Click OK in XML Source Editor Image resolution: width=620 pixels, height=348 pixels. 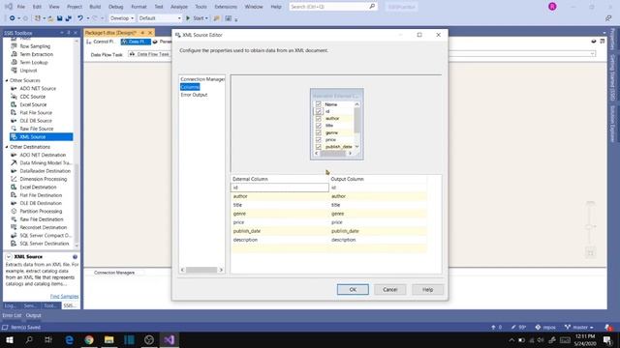(x=353, y=290)
